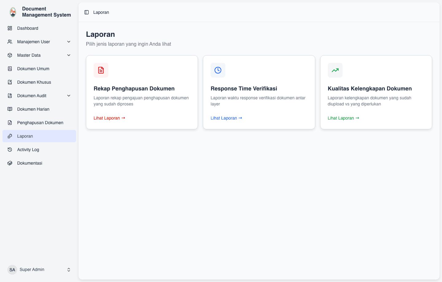This screenshot has height=282, width=442.
Task: Click the Activity Log history icon
Action: click(10, 150)
